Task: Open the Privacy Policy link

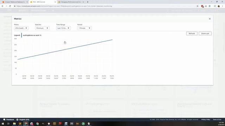Action: point(206,120)
